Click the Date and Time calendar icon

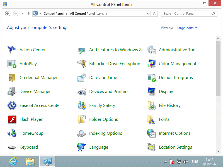82,78
